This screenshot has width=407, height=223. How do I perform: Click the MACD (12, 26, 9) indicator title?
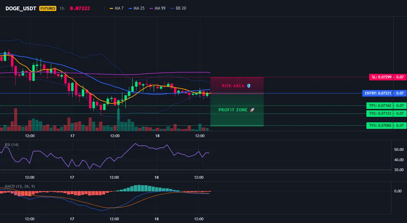[20, 186]
